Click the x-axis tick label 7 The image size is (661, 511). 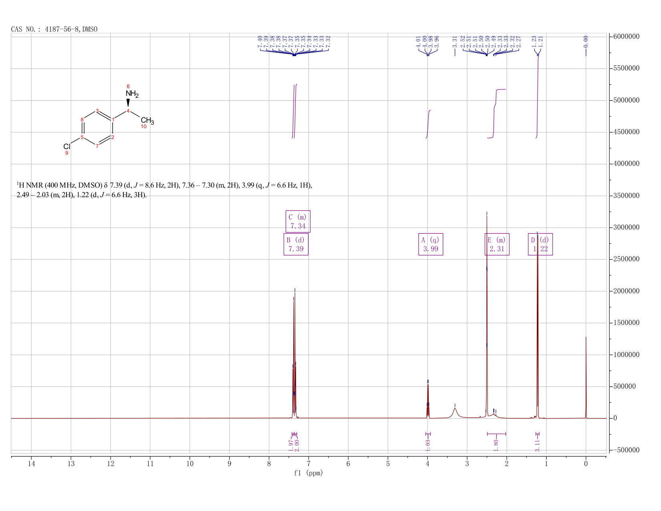[308, 464]
